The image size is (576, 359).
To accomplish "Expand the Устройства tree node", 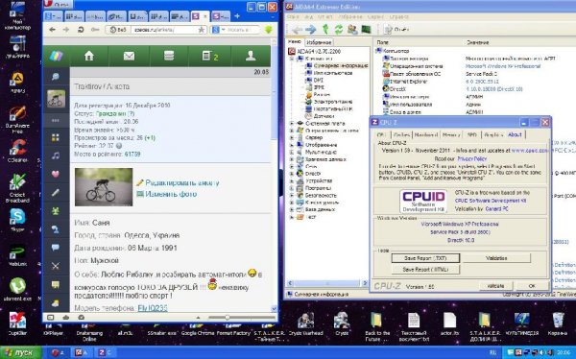I will coord(292,180).
